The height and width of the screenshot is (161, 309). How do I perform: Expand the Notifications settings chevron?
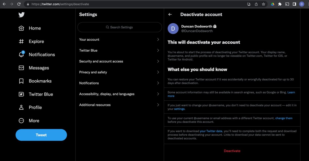[x=158, y=83]
